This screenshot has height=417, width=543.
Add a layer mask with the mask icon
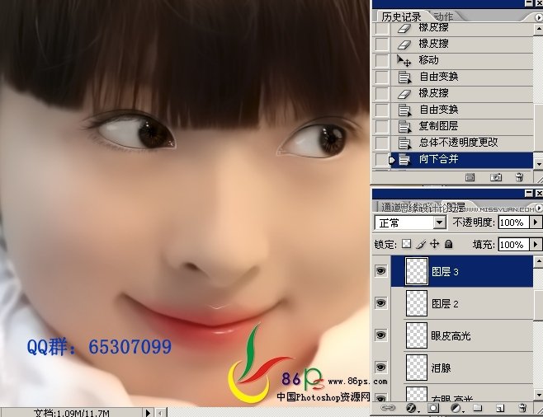click(433, 409)
